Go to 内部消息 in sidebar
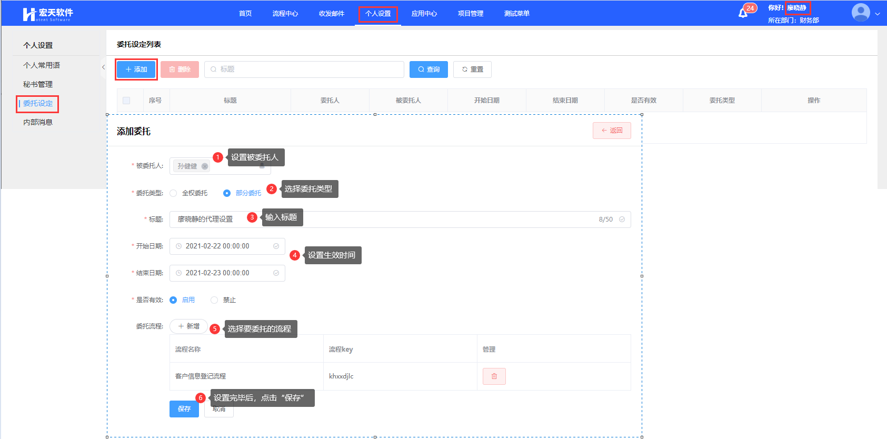 click(x=38, y=122)
